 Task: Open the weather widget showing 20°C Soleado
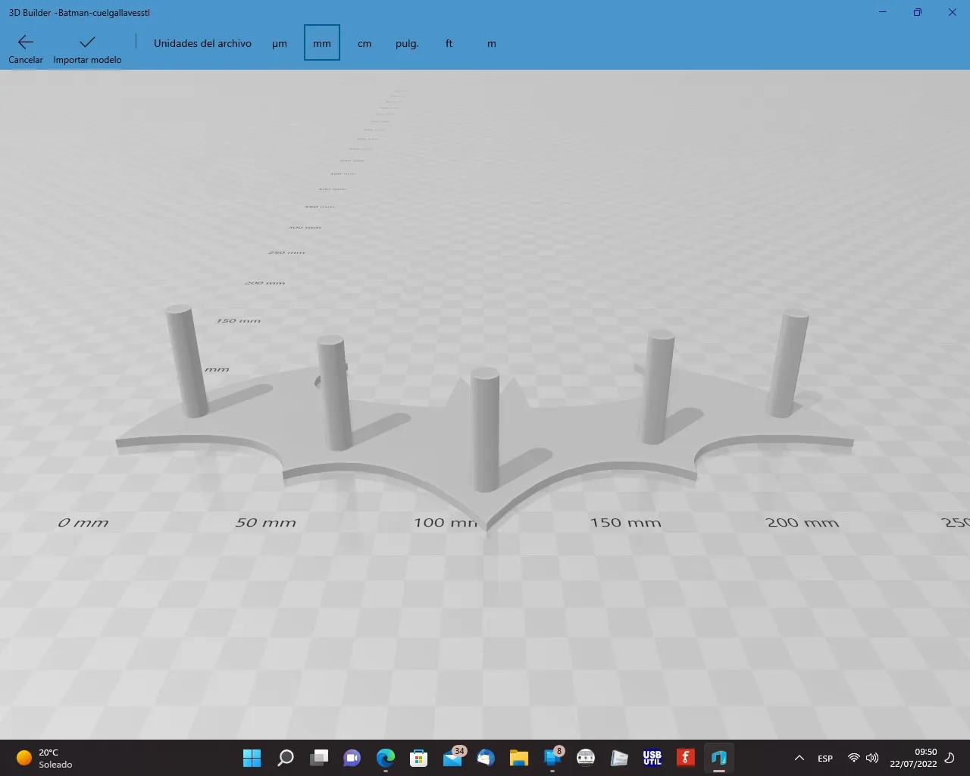(45, 758)
